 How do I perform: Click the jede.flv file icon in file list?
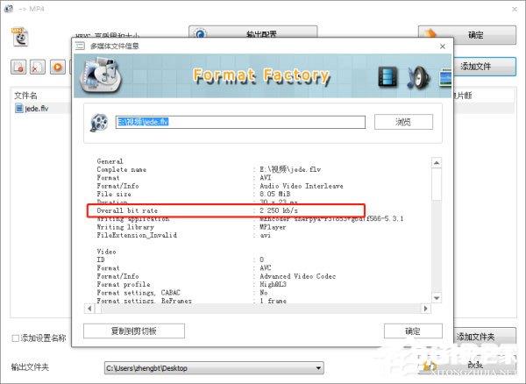pyautogui.click(x=19, y=109)
